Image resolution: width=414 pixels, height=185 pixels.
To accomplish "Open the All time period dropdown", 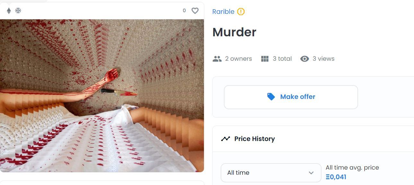I will 271,173.
